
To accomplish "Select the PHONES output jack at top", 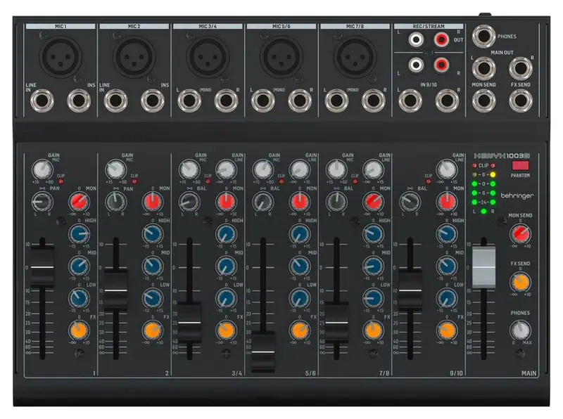I will 484,36.
